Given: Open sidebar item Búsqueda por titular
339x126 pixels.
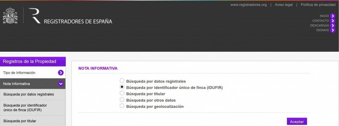Looking at the screenshot, I should click(x=33, y=121).
